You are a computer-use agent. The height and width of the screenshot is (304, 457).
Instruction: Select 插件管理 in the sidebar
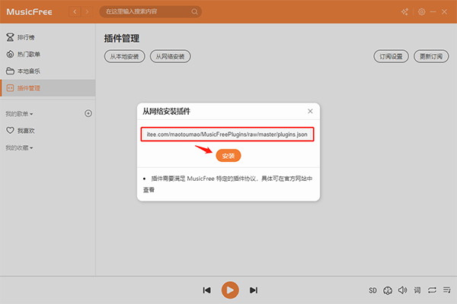48,88
